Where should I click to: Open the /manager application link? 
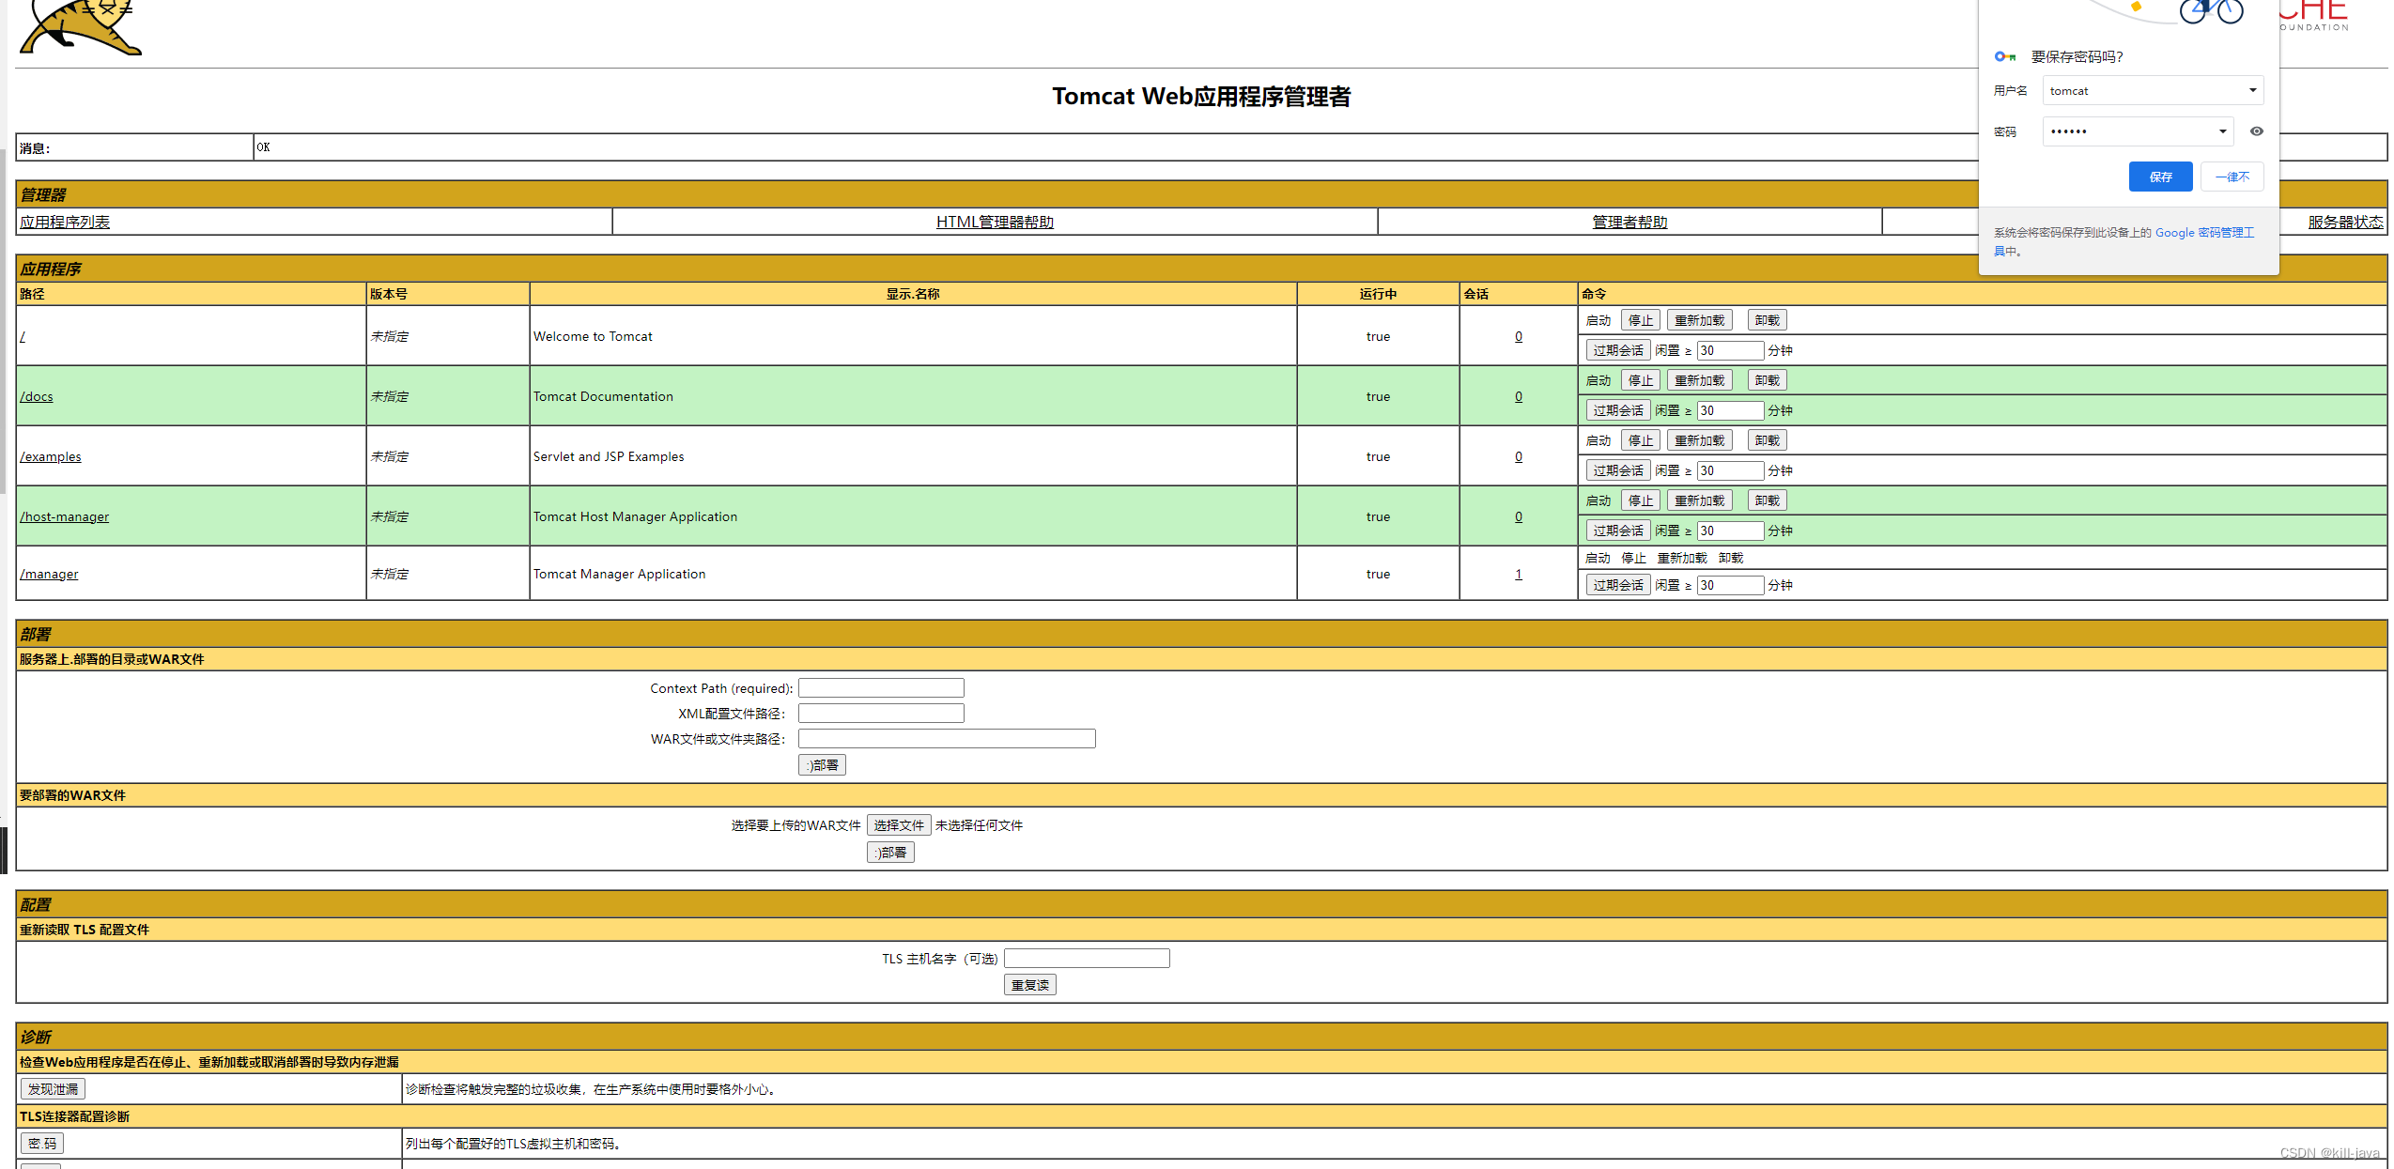[x=49, y=574]
